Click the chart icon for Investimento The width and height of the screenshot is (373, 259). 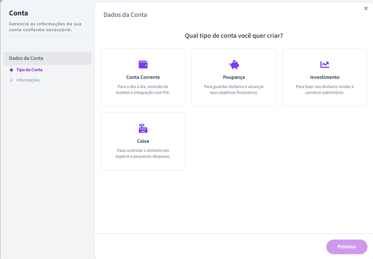click(325, 64)
